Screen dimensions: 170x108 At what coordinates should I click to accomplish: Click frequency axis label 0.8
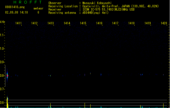coord(2,76)
